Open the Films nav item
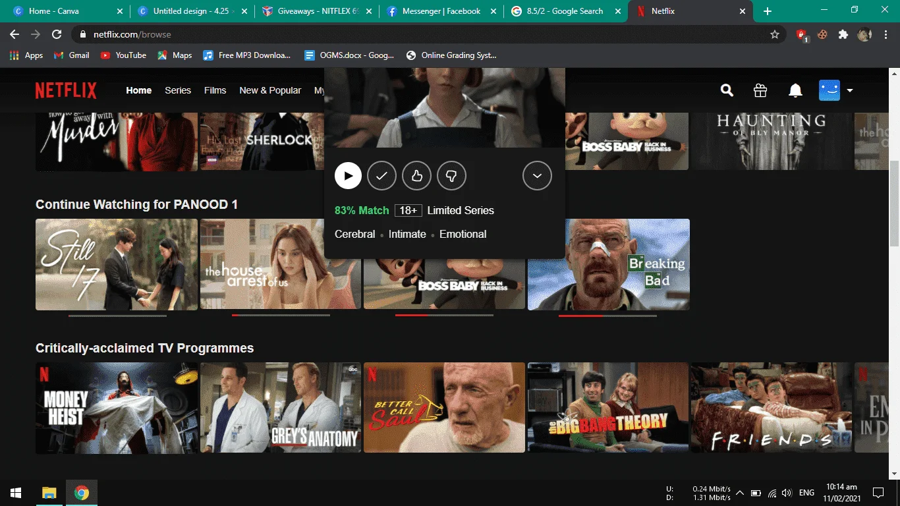The width and height of the screenshot is (900, 506). 215,90
